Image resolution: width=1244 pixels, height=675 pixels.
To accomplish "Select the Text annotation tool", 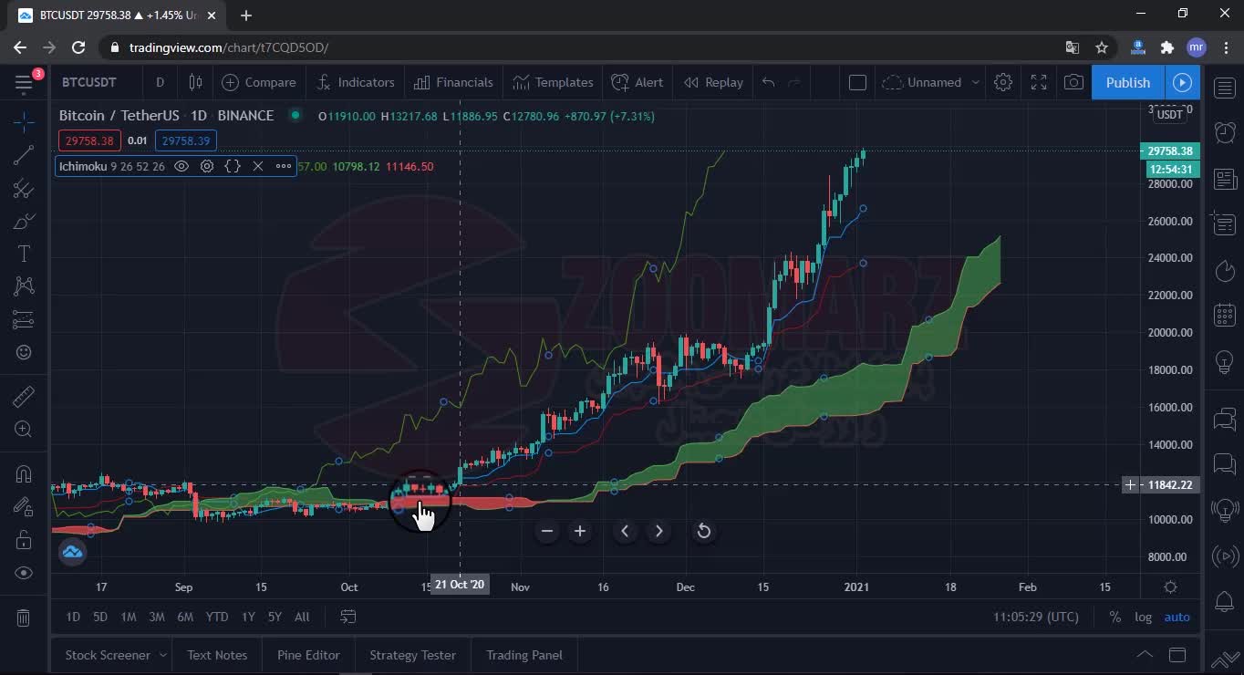I will 24,254.
